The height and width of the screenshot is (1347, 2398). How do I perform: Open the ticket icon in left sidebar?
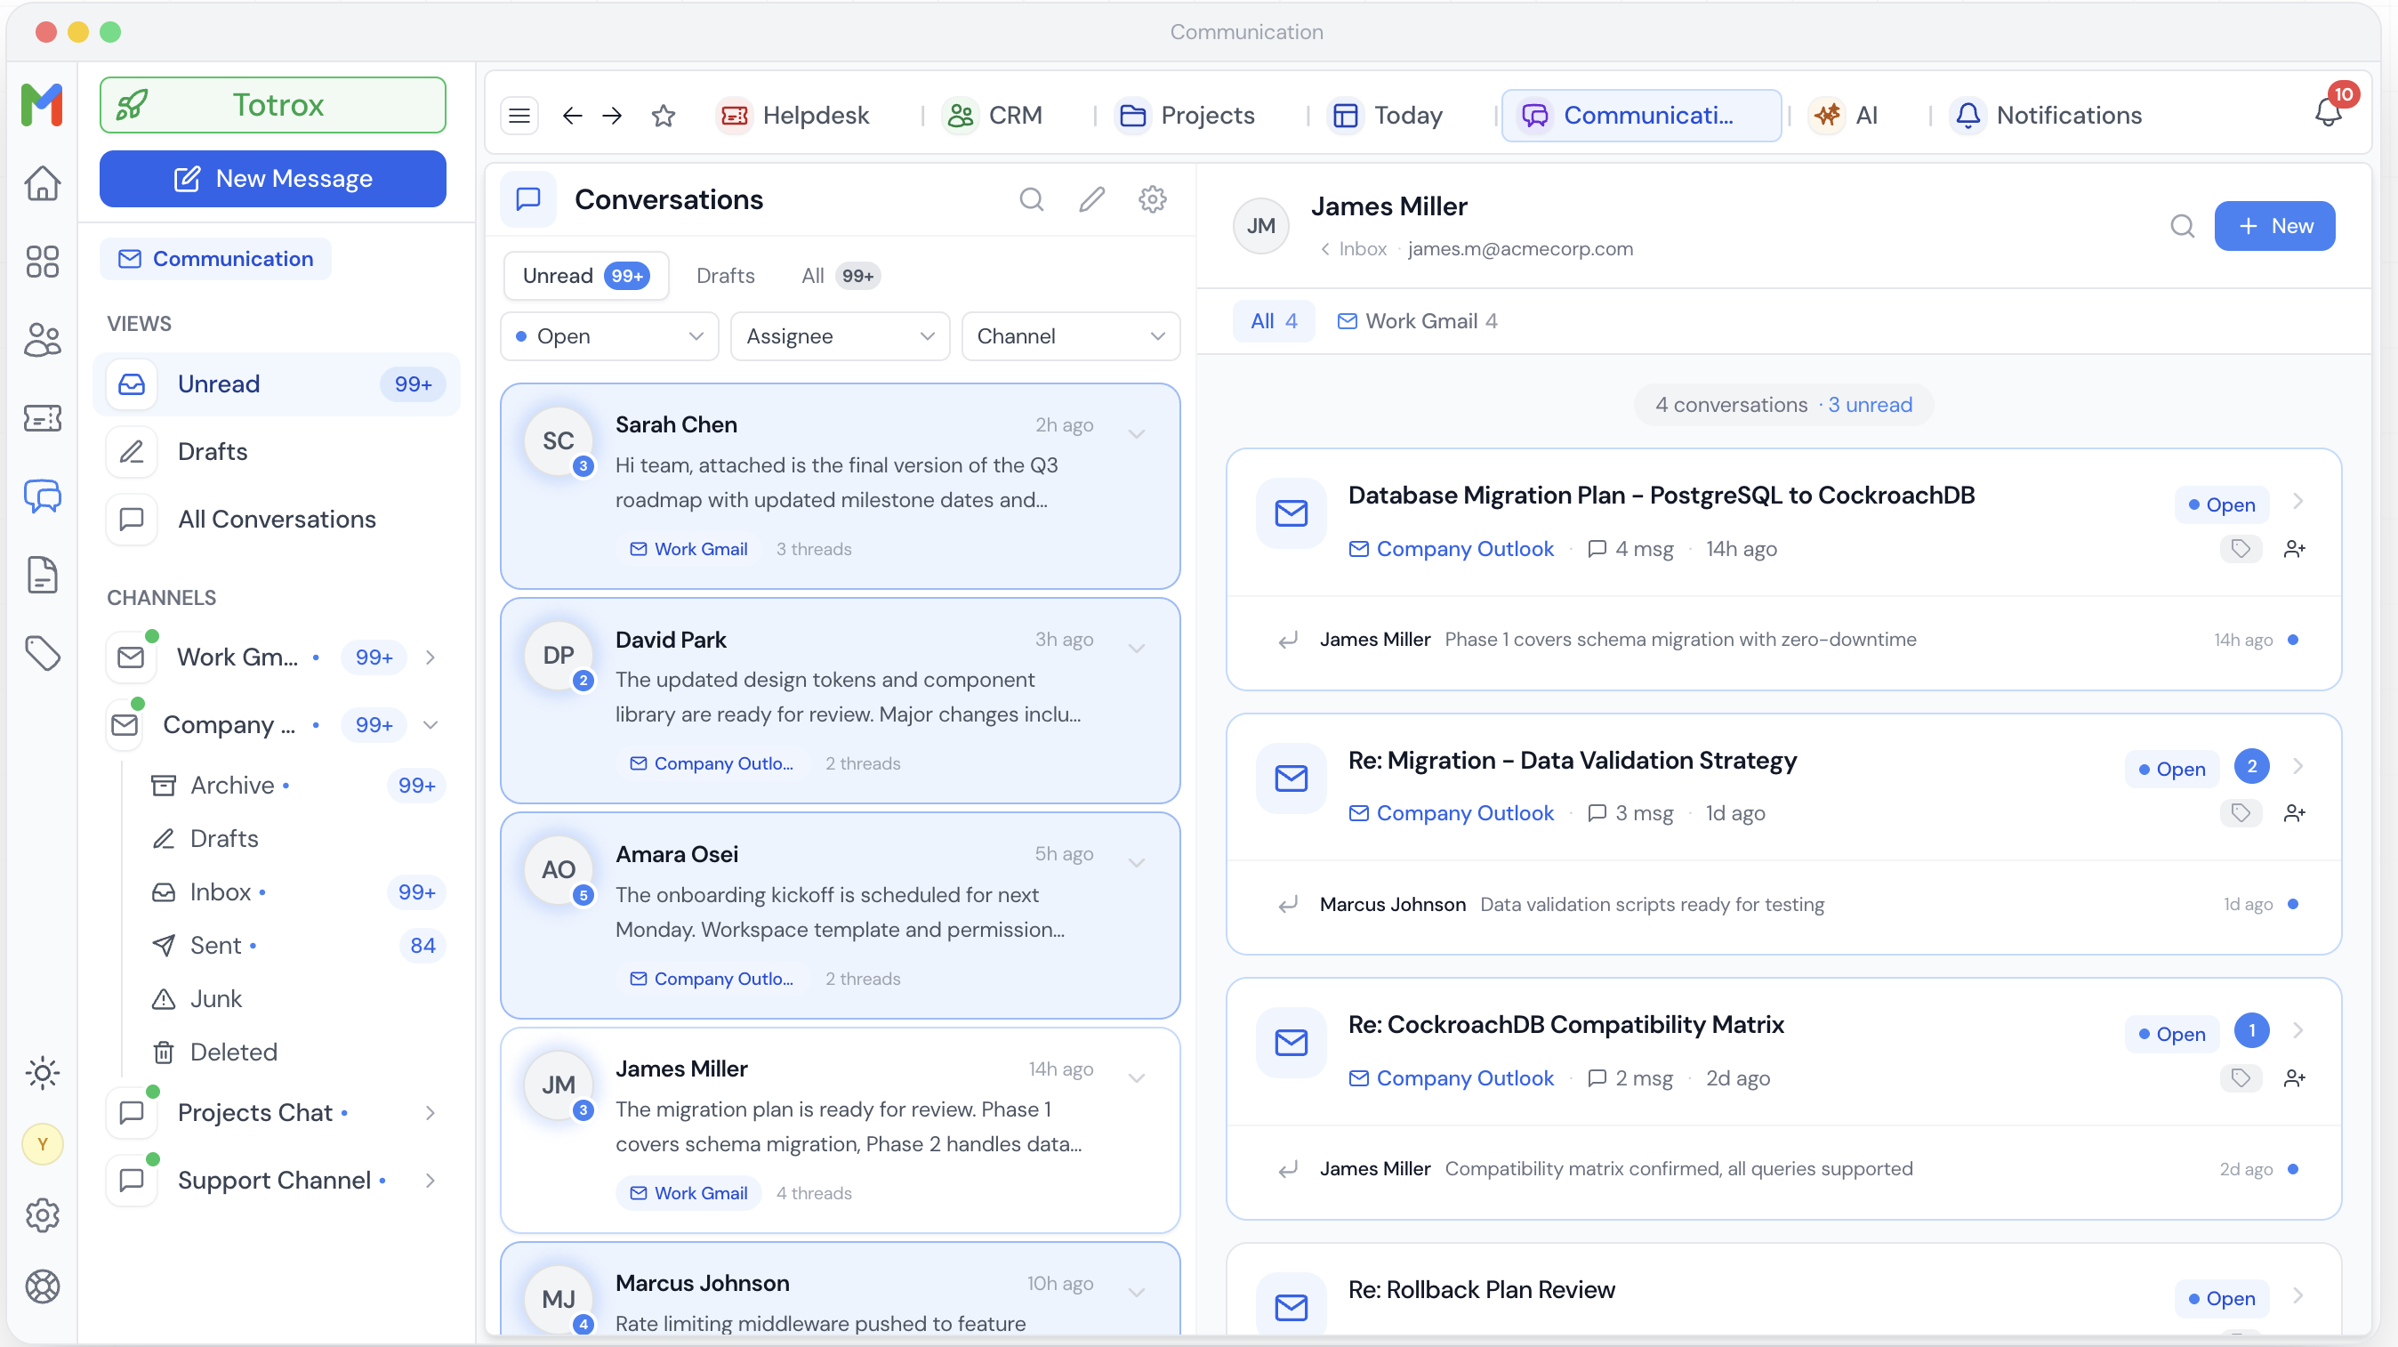42,418
